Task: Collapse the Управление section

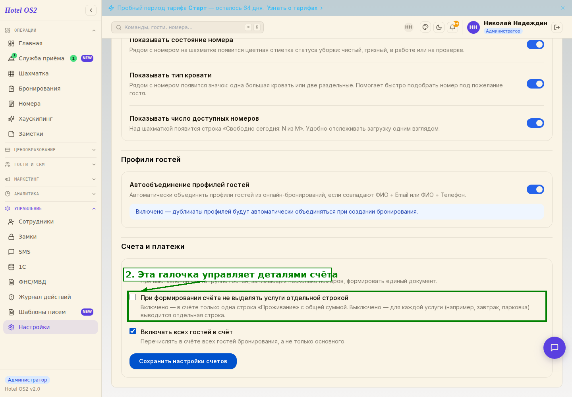Action: point(50,208)
